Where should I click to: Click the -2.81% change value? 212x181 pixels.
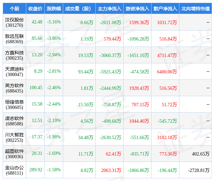click(54, 71)
